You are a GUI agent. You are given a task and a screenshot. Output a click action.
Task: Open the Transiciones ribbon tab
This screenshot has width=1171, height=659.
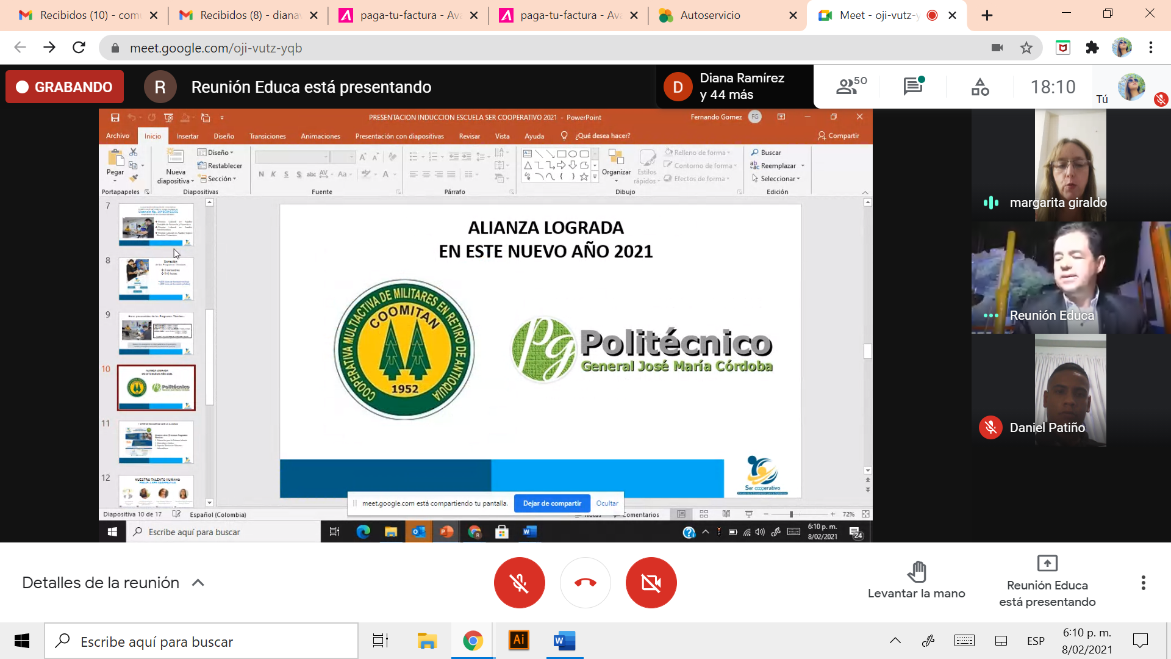tap(267, 136)
